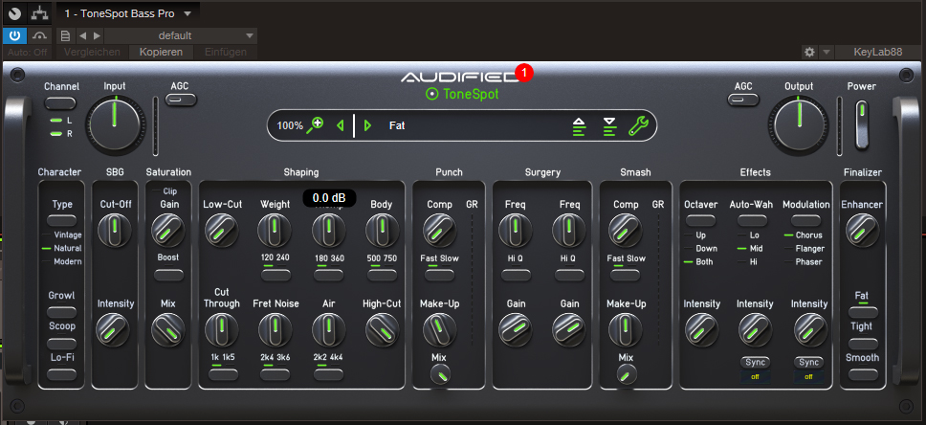The image size is (926, 425).
Task: Click the save preset down-arrow icon
Action: click(x=609, y=126)
